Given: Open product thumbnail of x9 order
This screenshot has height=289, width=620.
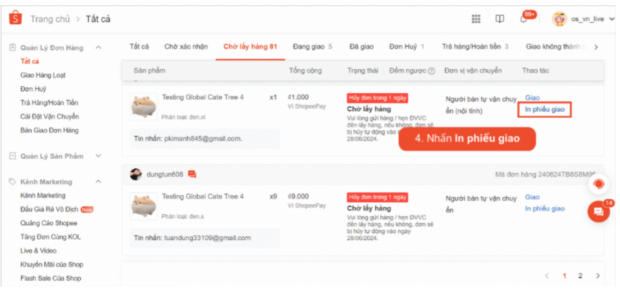Looking at the screenshot, I should click(x=143, y=206).
